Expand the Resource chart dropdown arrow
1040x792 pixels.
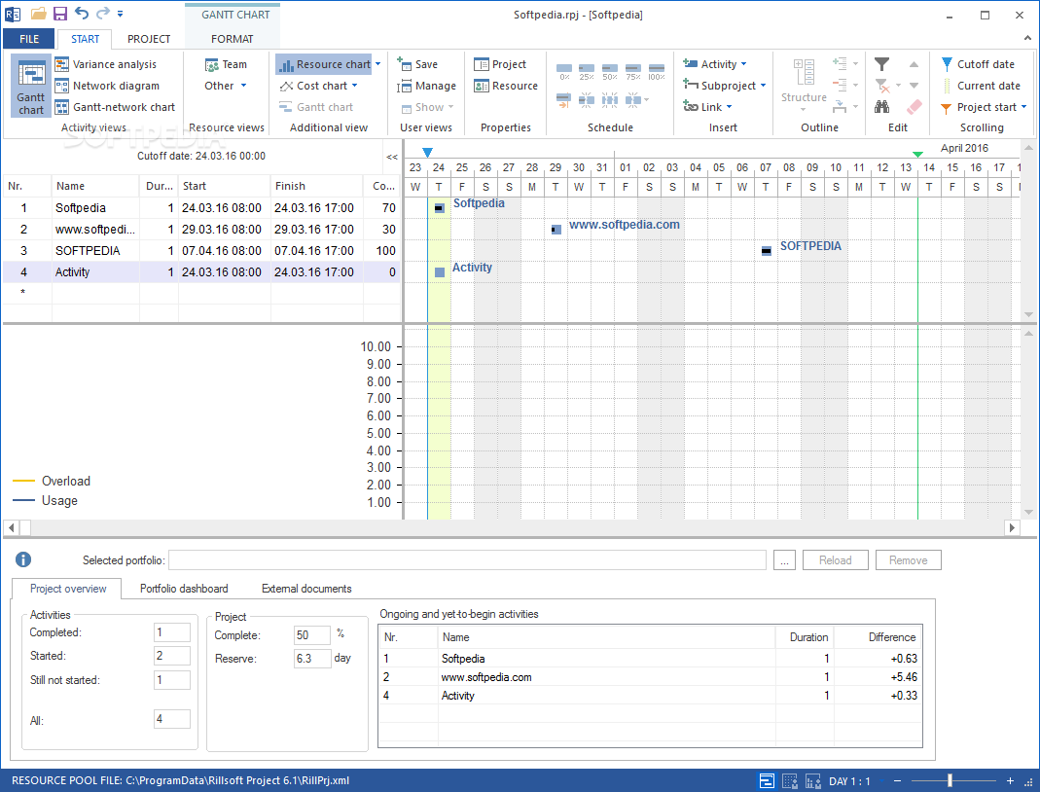378,64
